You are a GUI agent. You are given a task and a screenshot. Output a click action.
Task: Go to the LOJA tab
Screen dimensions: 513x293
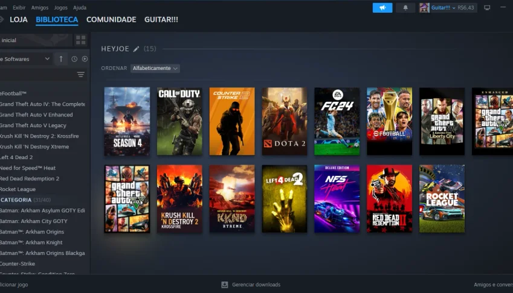click(x=19, y=19)
